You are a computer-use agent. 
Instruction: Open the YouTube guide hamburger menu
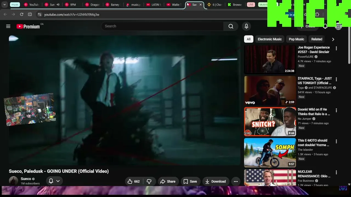click(8, 26)
